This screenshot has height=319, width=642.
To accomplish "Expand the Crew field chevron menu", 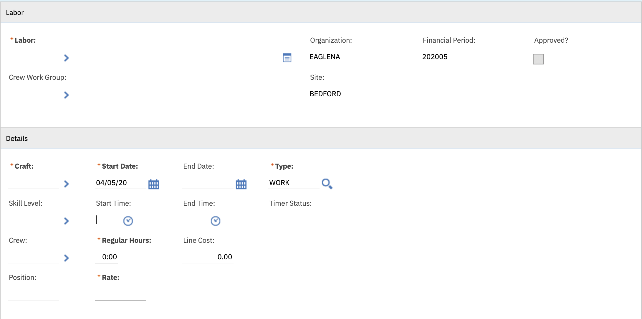I will point(66,258).
